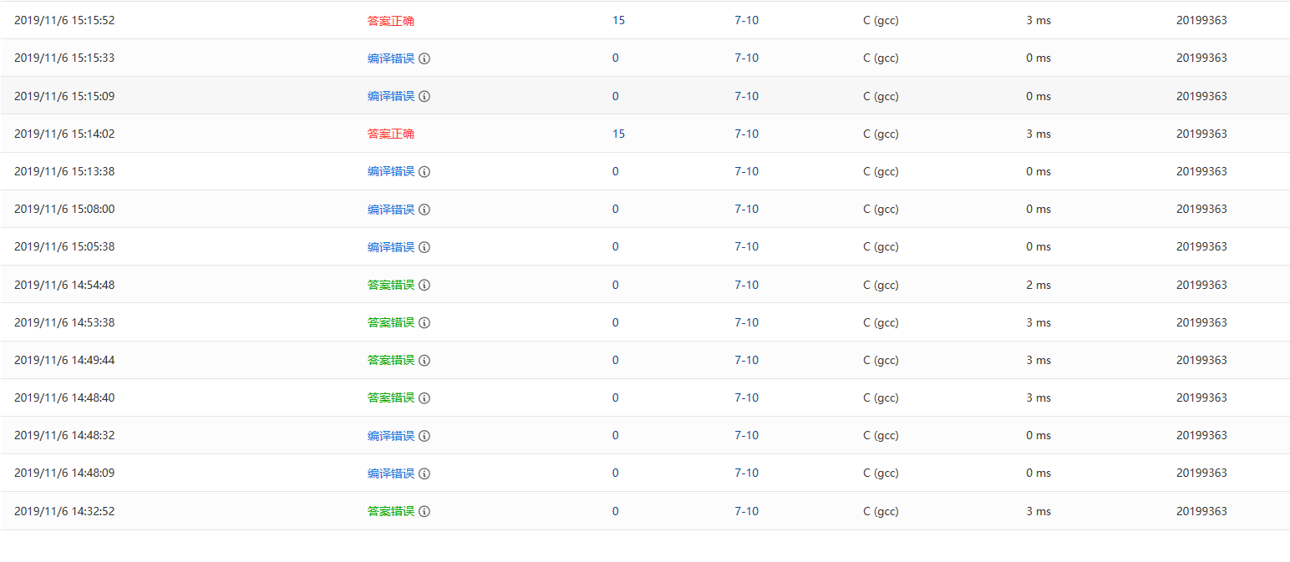Click 3 ms runtime in 14:32:52 row

(x=1039, y=511)
